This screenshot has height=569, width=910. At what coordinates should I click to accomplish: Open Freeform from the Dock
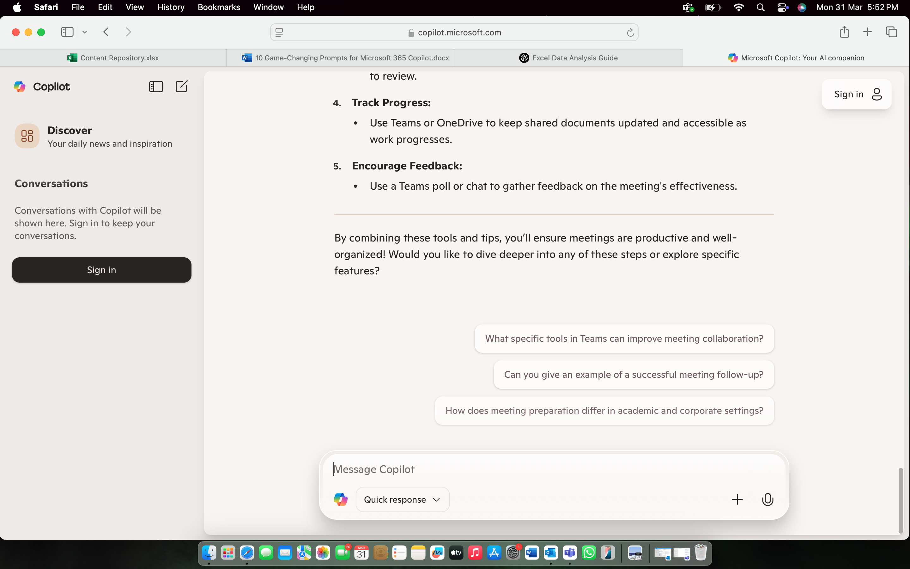[437, 553]
